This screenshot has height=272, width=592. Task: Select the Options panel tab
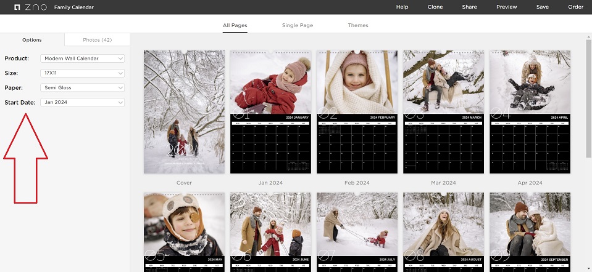pos(32,39)
